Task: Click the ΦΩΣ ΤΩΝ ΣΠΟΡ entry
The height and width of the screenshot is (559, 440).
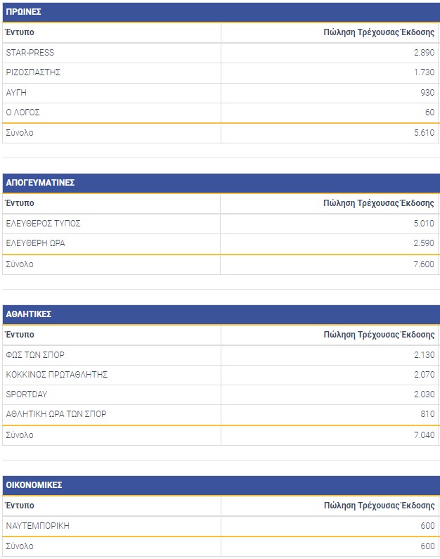Action: point(35,355)
